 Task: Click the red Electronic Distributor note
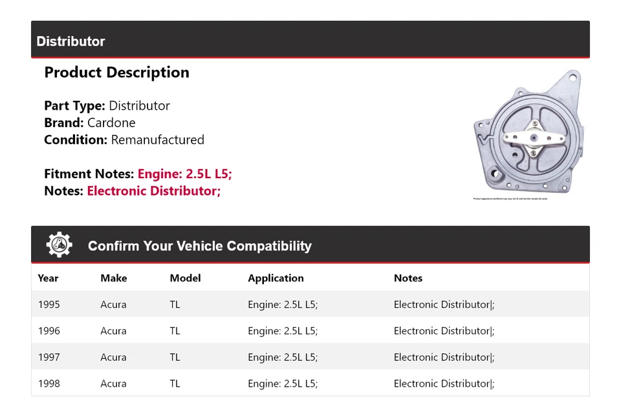pyautogui.click(x=154, y=191)
